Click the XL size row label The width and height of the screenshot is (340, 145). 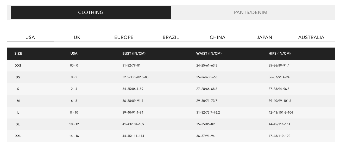[x=18, y=124]
